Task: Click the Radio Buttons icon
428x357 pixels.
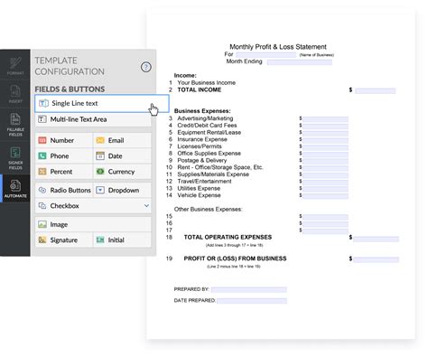Action: tap(42, 191)
